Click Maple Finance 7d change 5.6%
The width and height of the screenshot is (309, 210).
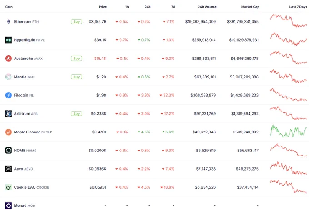[168, 132]
